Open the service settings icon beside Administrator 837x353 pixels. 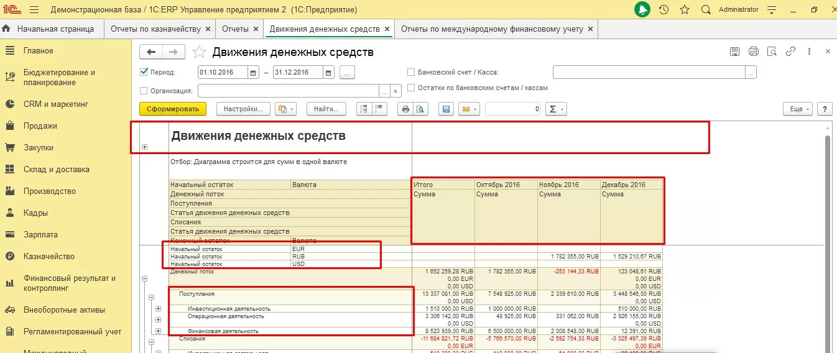point(772,10)
